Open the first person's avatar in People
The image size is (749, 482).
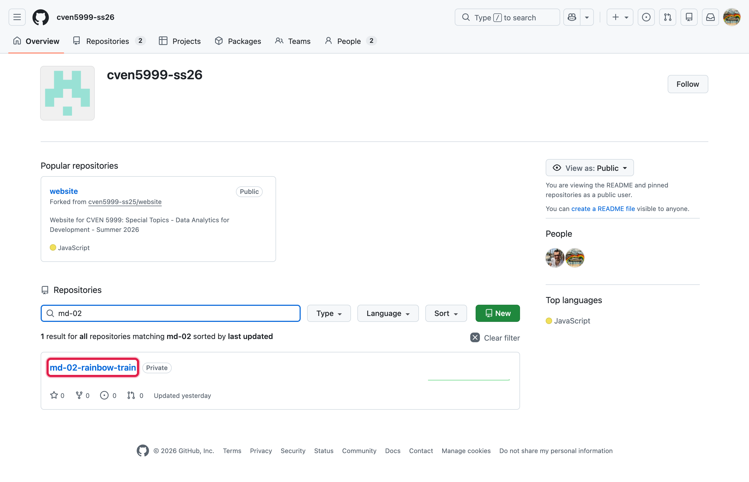(555, 258)
